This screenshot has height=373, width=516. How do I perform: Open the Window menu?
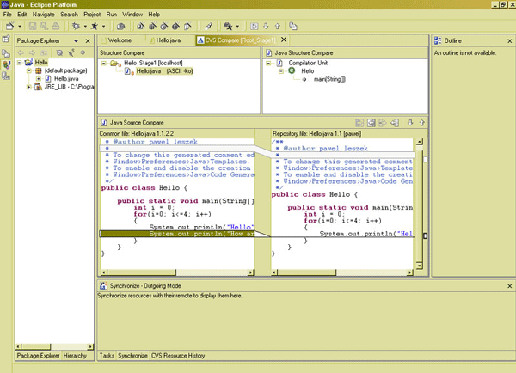tap(132, 15)
